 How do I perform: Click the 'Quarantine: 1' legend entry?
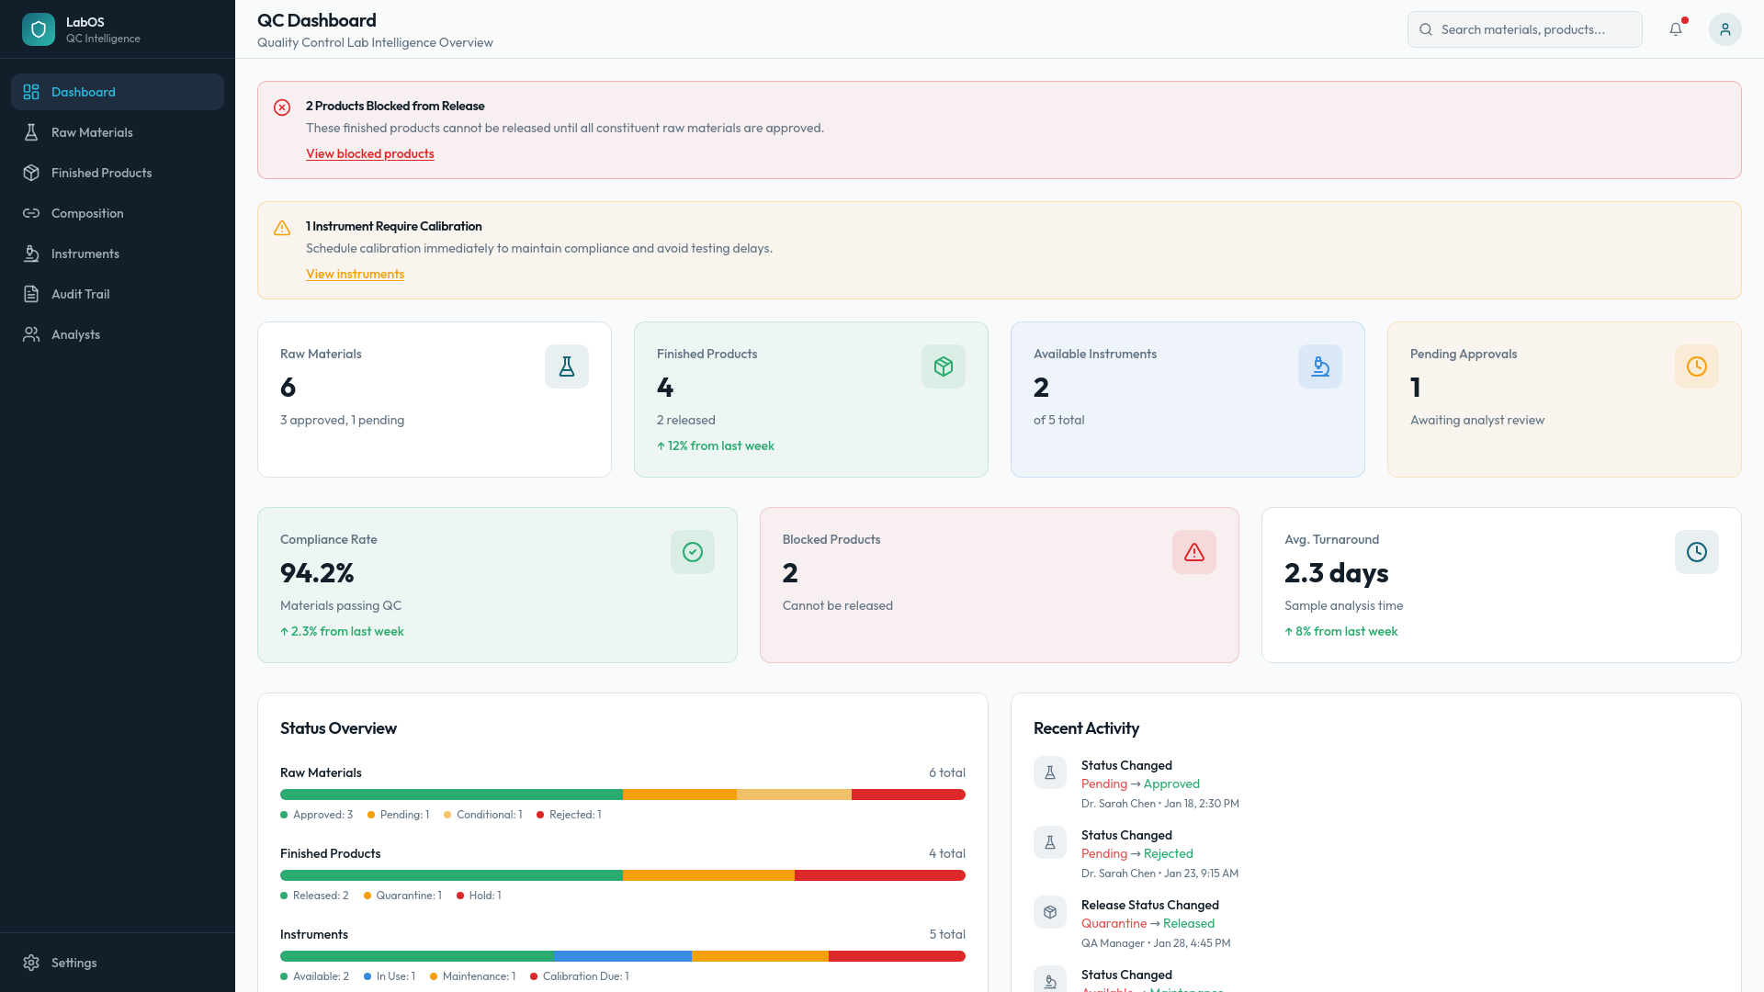point(402,896)
